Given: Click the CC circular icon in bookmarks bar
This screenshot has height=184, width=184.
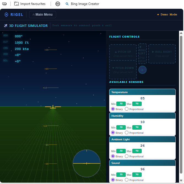Looking at the screenshot, I should coord(58,4).
